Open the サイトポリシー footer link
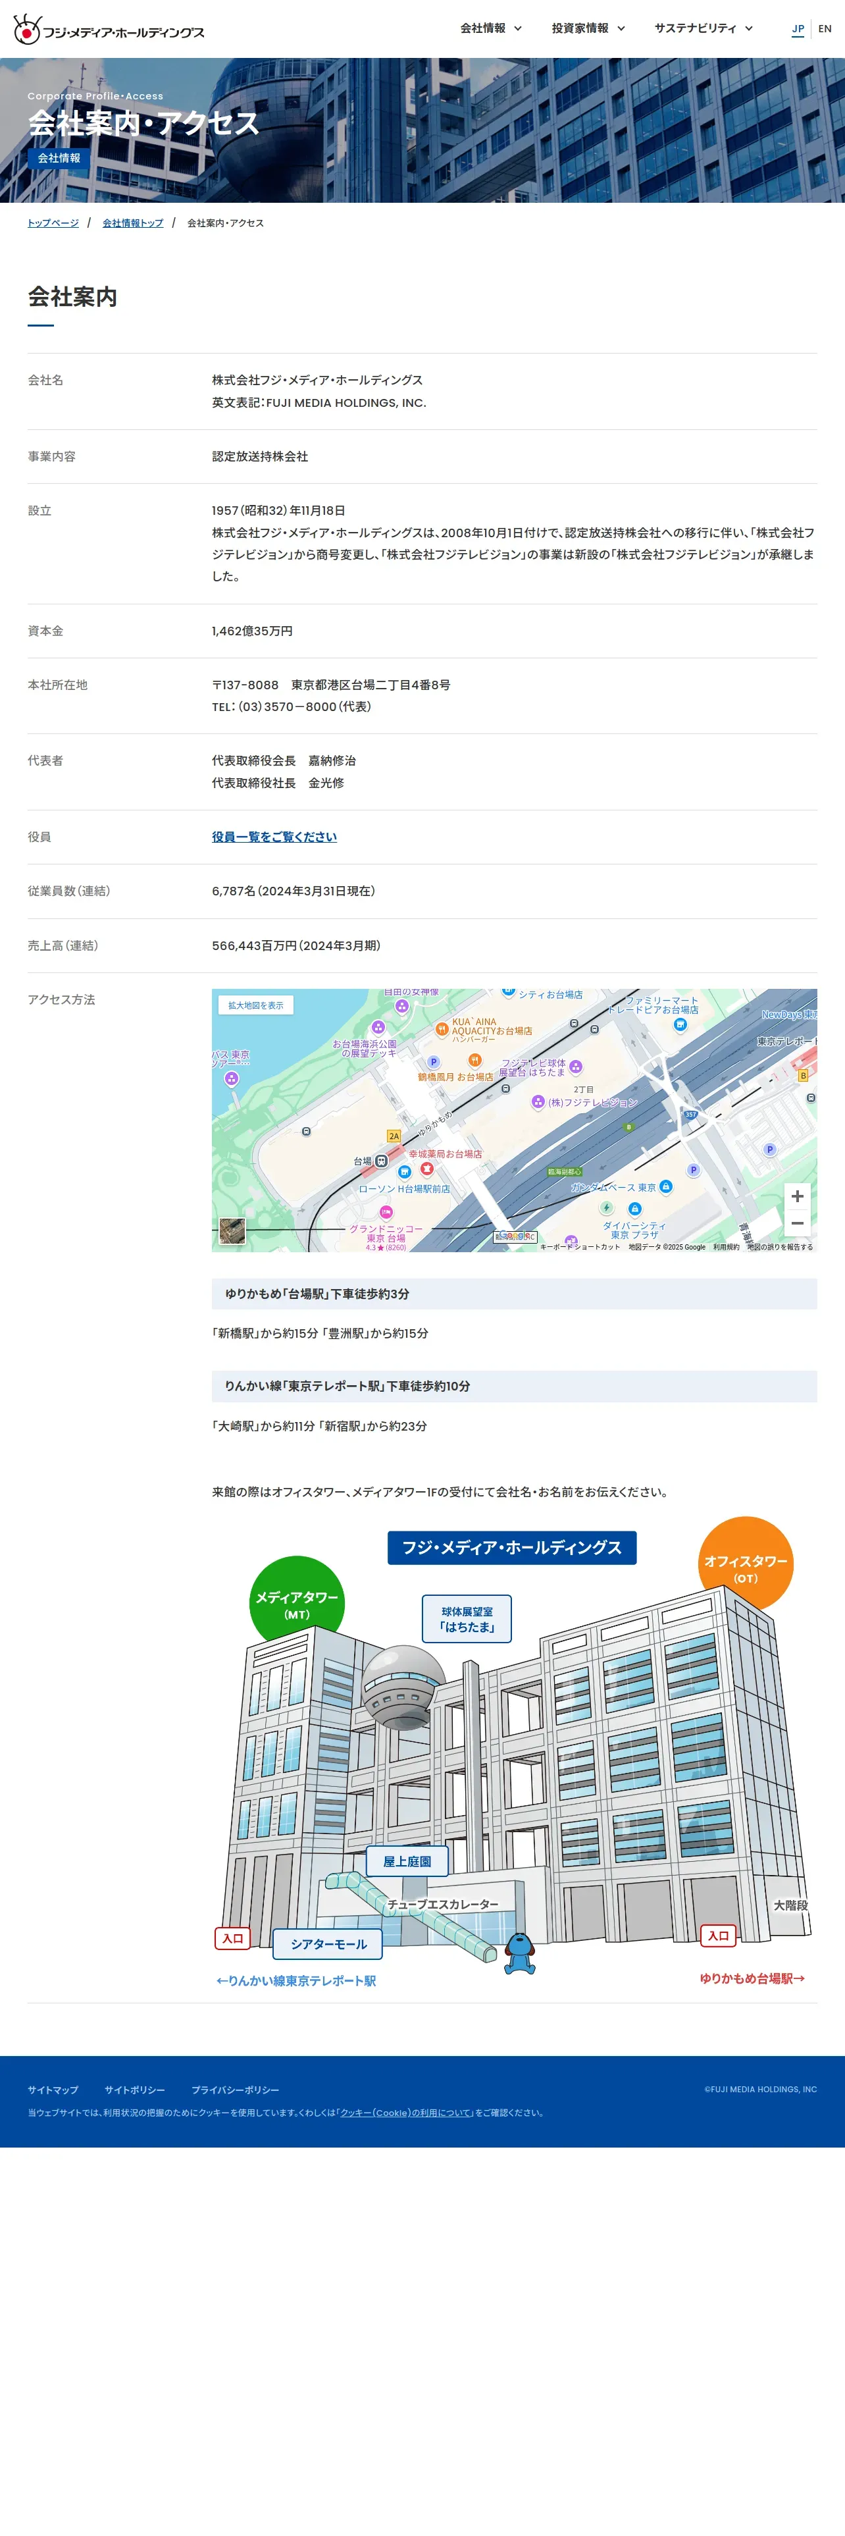This screenshot has width=845, height=2536. tap(135, 2090)
